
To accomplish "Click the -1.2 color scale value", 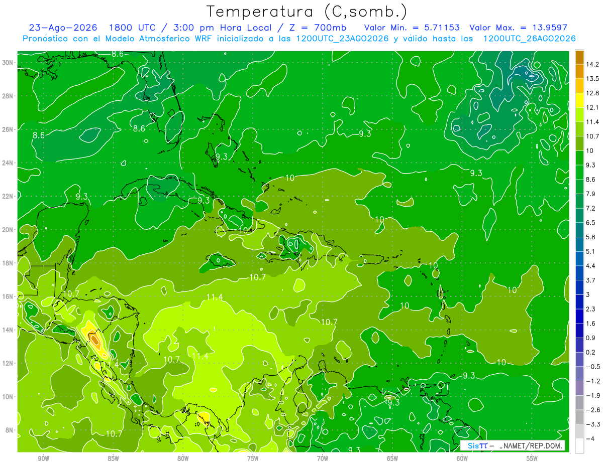I will (592, 381).
